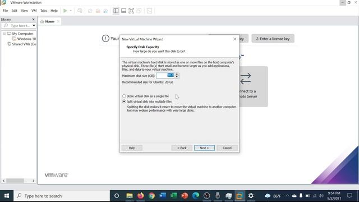
Task: Open the power options dropdown arrow
Action: point(71,11)
